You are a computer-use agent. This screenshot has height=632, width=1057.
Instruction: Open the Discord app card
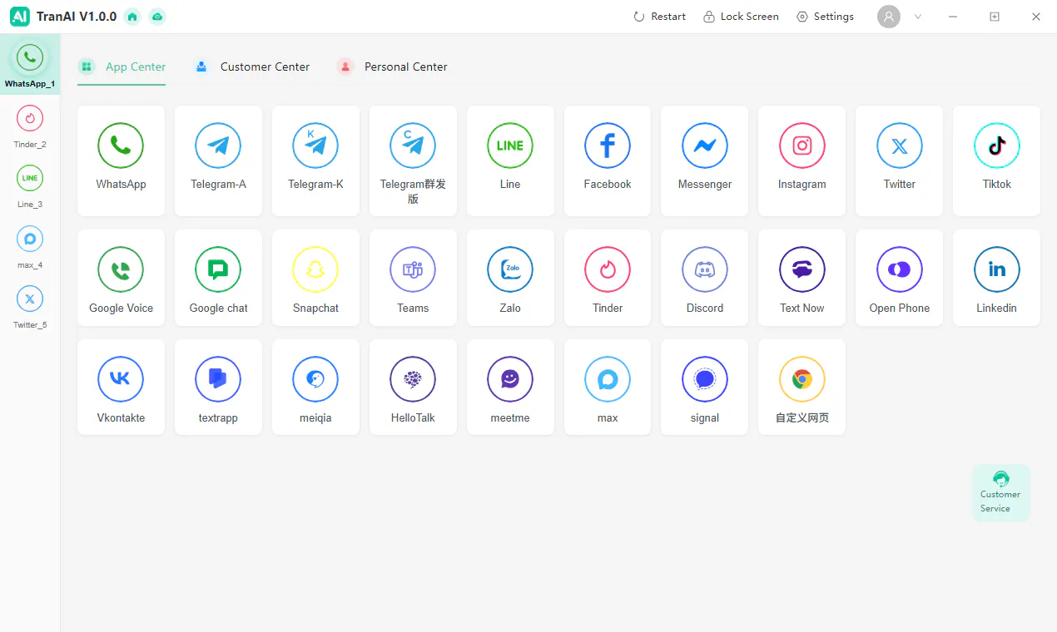[705, 278]
